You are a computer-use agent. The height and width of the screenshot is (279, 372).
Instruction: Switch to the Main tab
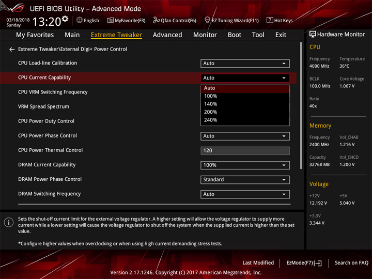[x=72, y=35]
